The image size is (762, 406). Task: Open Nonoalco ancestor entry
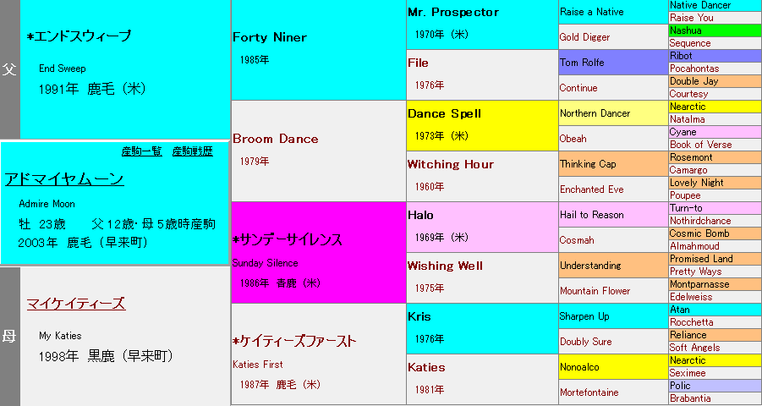[582, 367]
